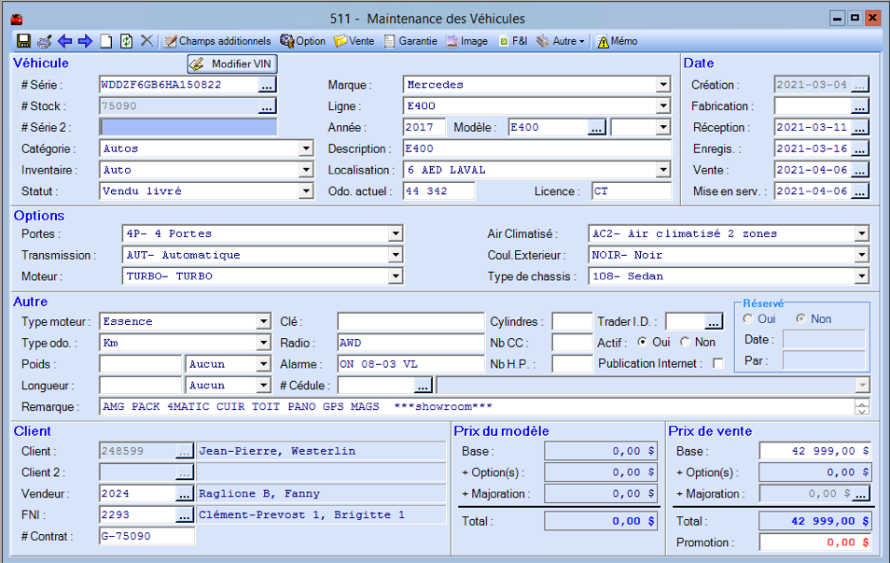The image size is (890, 563).
Task: Delete record using the X icon
Action: point(146,41)
